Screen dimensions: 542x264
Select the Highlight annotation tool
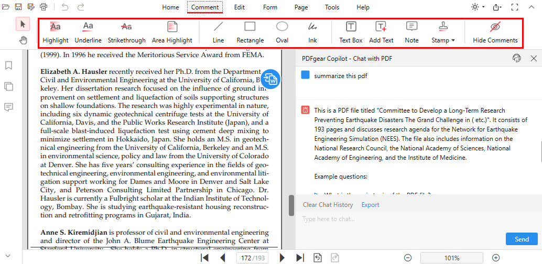(x=56, y=32)
